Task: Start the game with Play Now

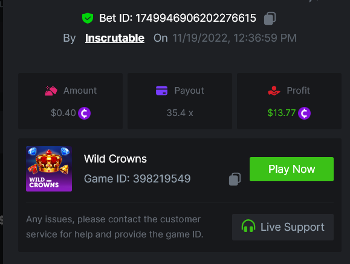Action: (291, 169)
